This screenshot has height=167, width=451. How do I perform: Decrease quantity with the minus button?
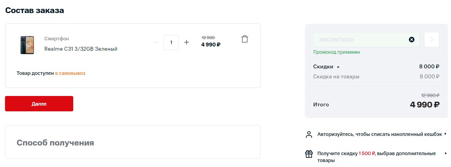pos(156,42)
